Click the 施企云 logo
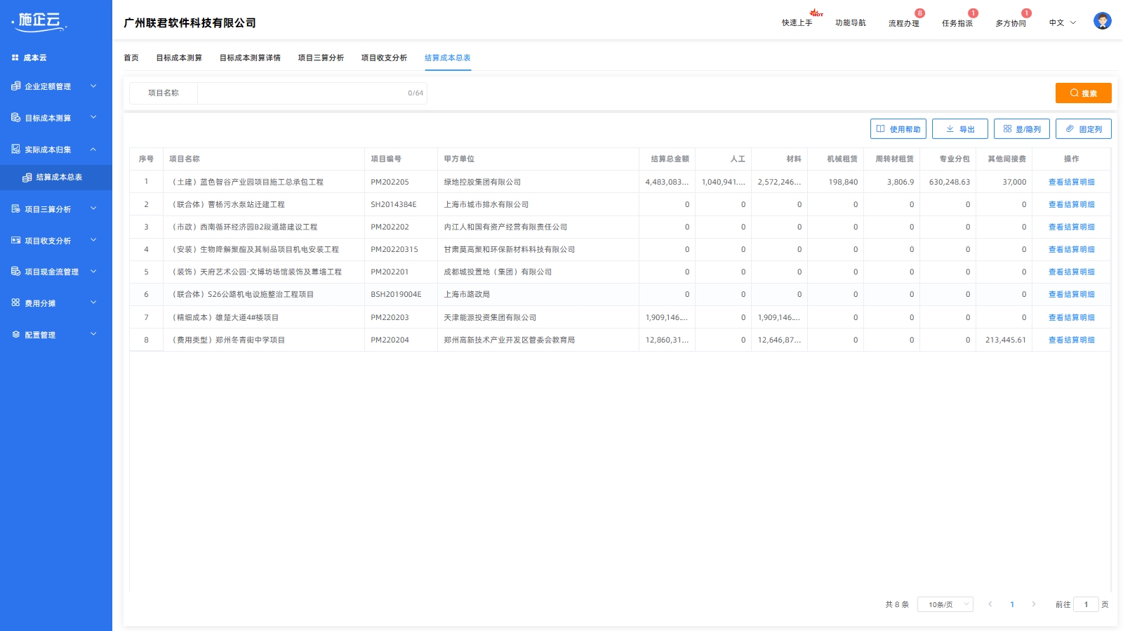 (39, 22)
